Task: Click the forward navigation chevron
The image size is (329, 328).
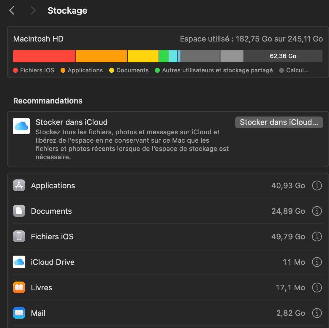Action: coord(33,11)
